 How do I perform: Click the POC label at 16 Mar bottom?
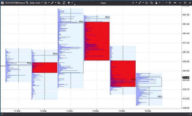click(160, 97)
